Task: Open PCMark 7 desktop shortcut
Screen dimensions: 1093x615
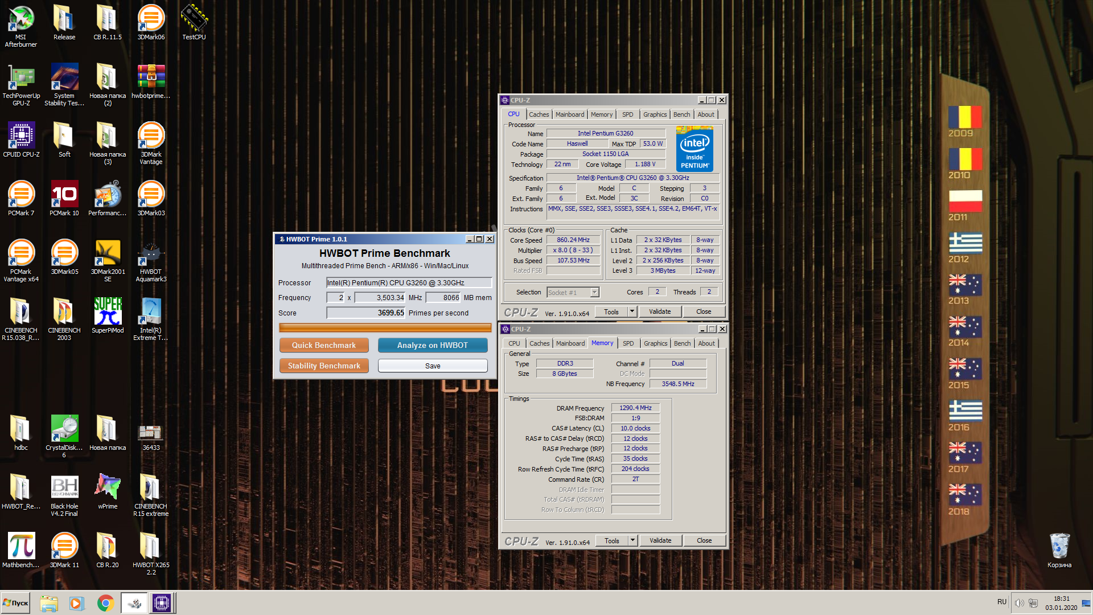Action: point(21,198)
